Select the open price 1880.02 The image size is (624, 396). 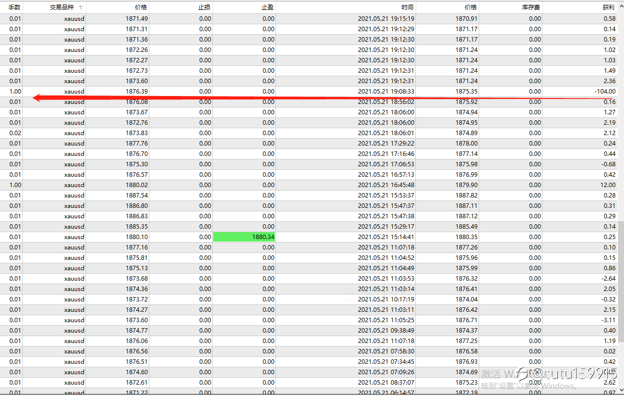[137, 185]
